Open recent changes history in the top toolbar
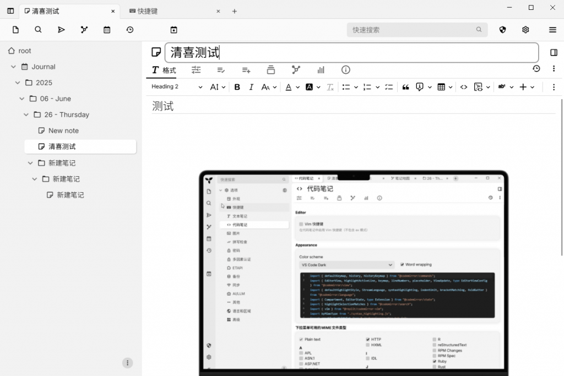The height and width of the screenshot is (376, 564). [130, 30]
